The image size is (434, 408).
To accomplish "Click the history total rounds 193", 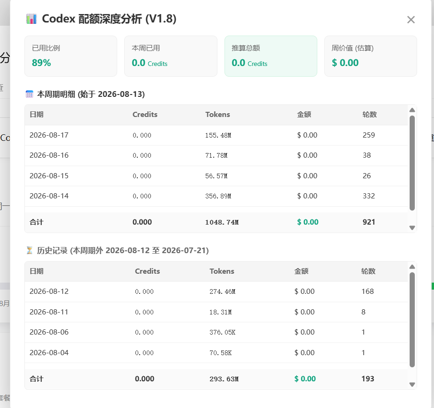I will point(367,379).
